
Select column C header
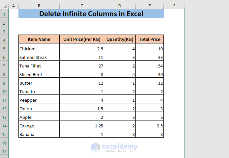[82, 6]
